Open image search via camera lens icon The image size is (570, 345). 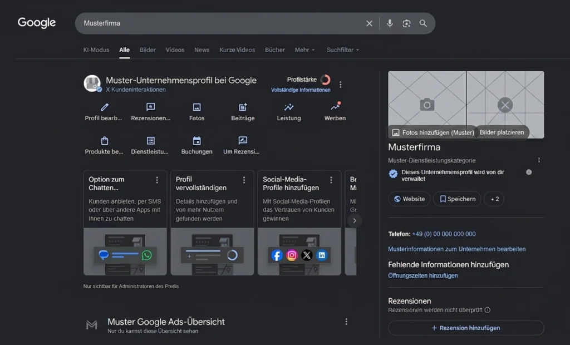point(406,23)
